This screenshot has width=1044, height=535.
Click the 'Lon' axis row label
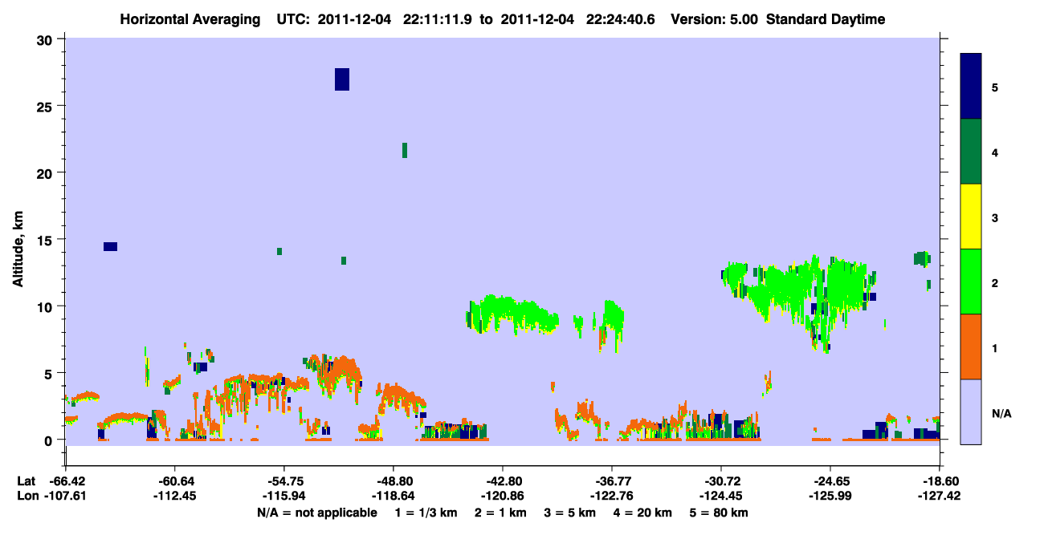click(27, 496)
